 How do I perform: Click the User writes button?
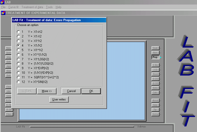[59, 99]
